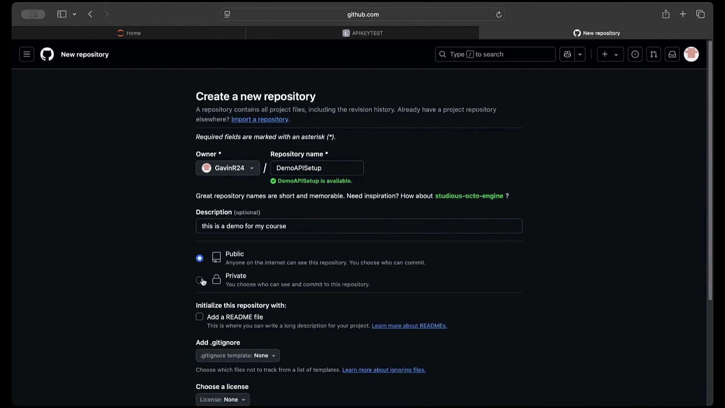Open Learn more about READMEs link
The image size is (725, 408).
point(409,326)
